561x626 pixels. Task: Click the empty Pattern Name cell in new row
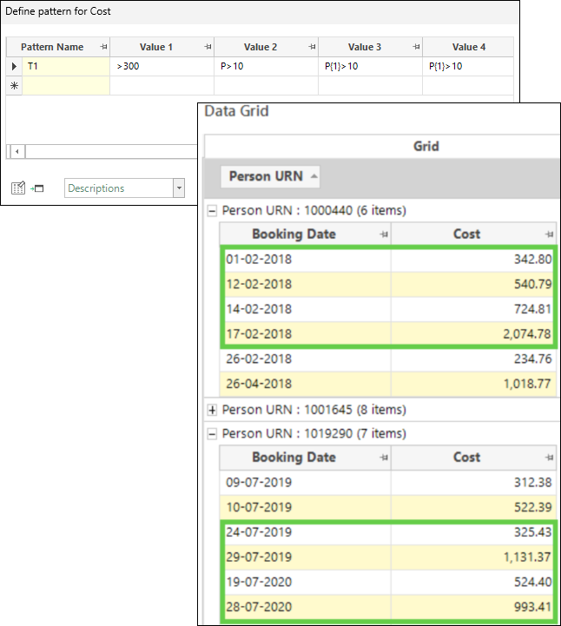(66, 85)
